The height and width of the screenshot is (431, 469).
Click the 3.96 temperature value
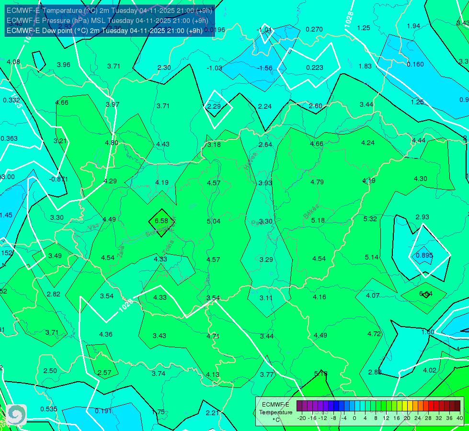[64, 65]
